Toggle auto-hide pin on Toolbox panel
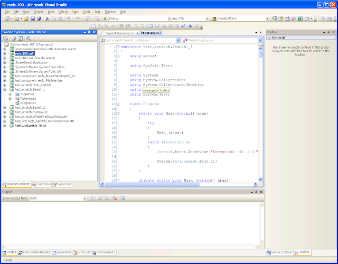 pyautogui.click(x=328, y=32)
